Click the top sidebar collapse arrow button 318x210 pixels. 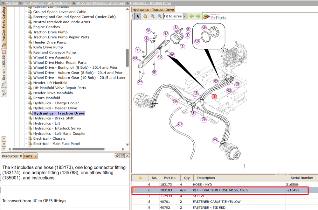pos(4,139)
